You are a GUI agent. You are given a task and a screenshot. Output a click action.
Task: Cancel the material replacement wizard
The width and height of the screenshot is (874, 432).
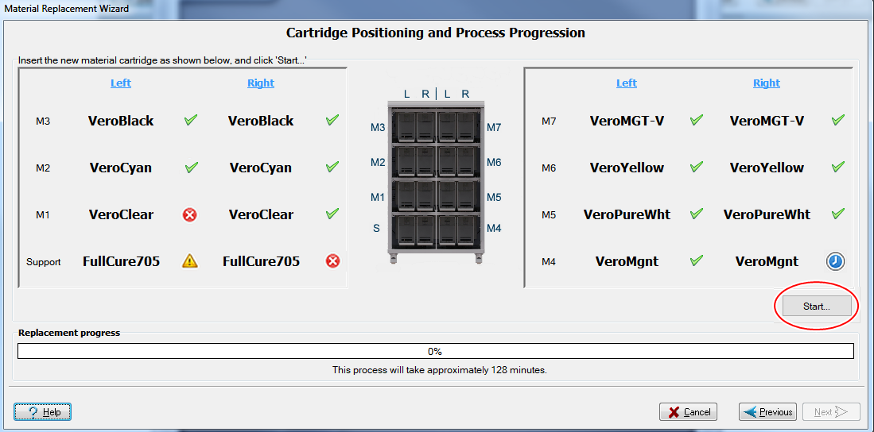tap(688, 412)
